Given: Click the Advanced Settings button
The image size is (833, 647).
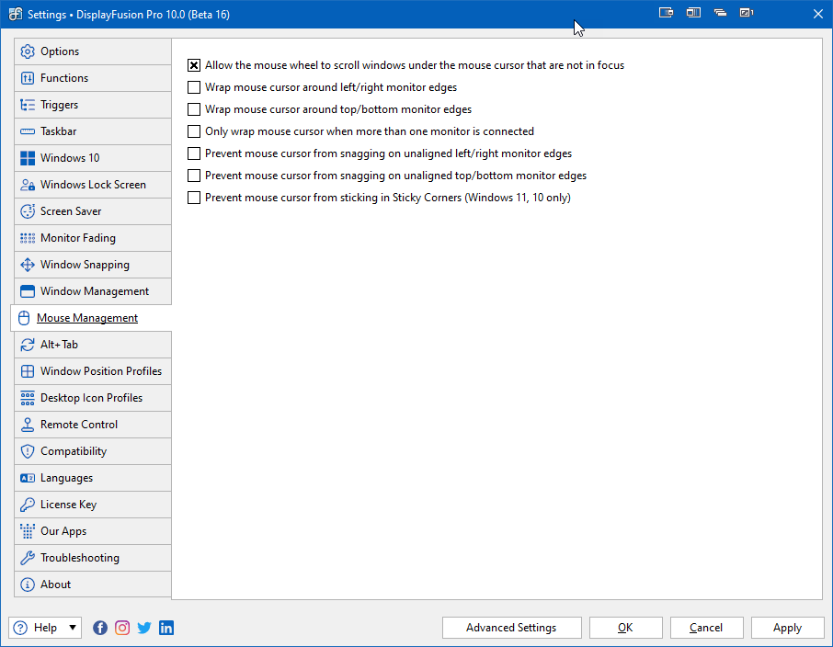Looking at the screenshot, I should coord(511,628).
